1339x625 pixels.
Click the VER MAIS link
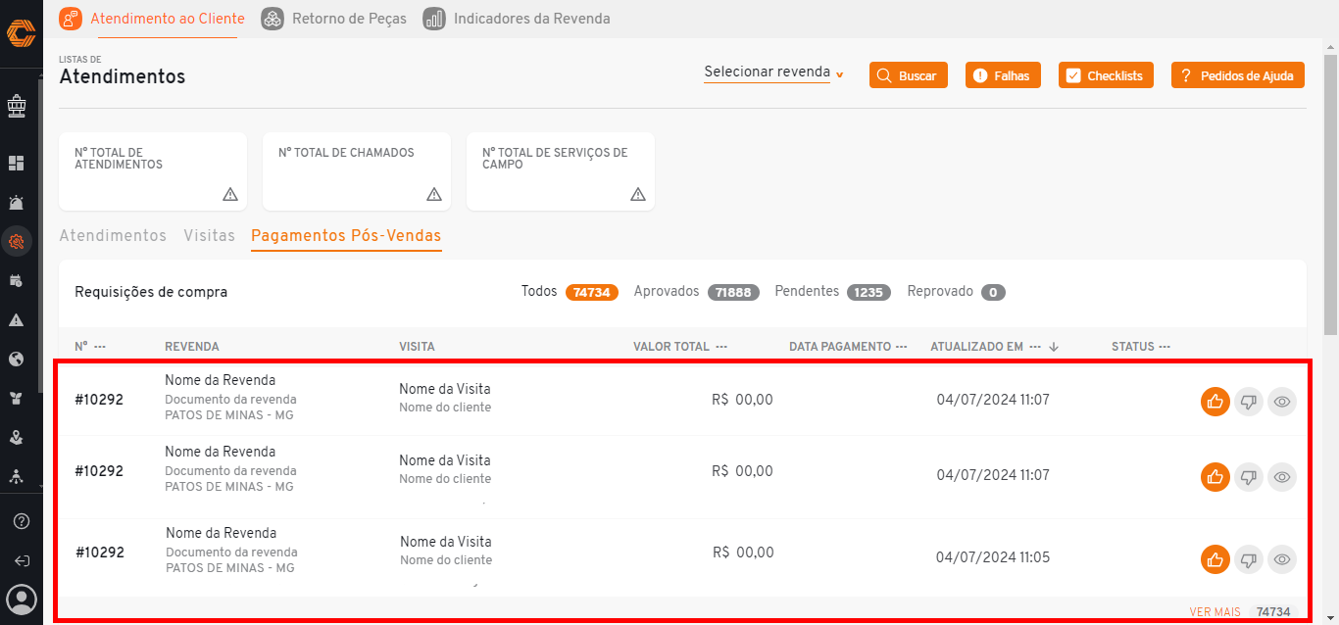tap(1215, 611)
